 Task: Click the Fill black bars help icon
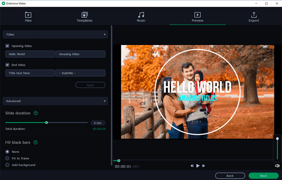(x=36, y=142)
